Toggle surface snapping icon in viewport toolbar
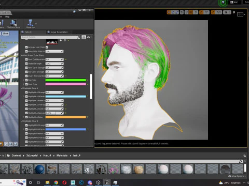249x186 pixels. [x=186, y=12]
